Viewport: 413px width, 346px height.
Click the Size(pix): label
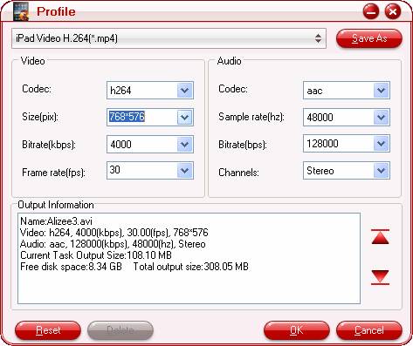click(40, 117)
